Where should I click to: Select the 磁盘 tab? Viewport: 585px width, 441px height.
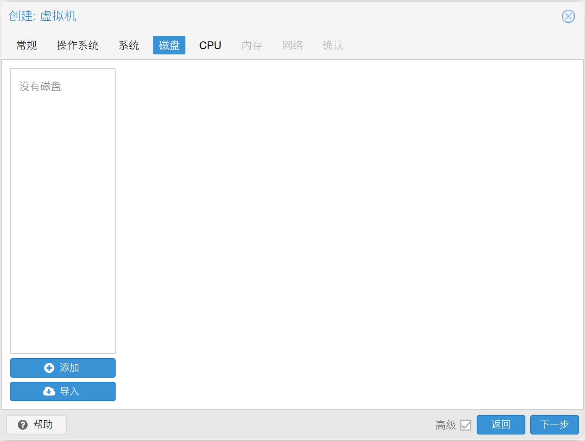[169, 45]
